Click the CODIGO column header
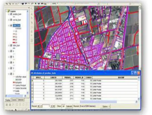 point(89,78)
